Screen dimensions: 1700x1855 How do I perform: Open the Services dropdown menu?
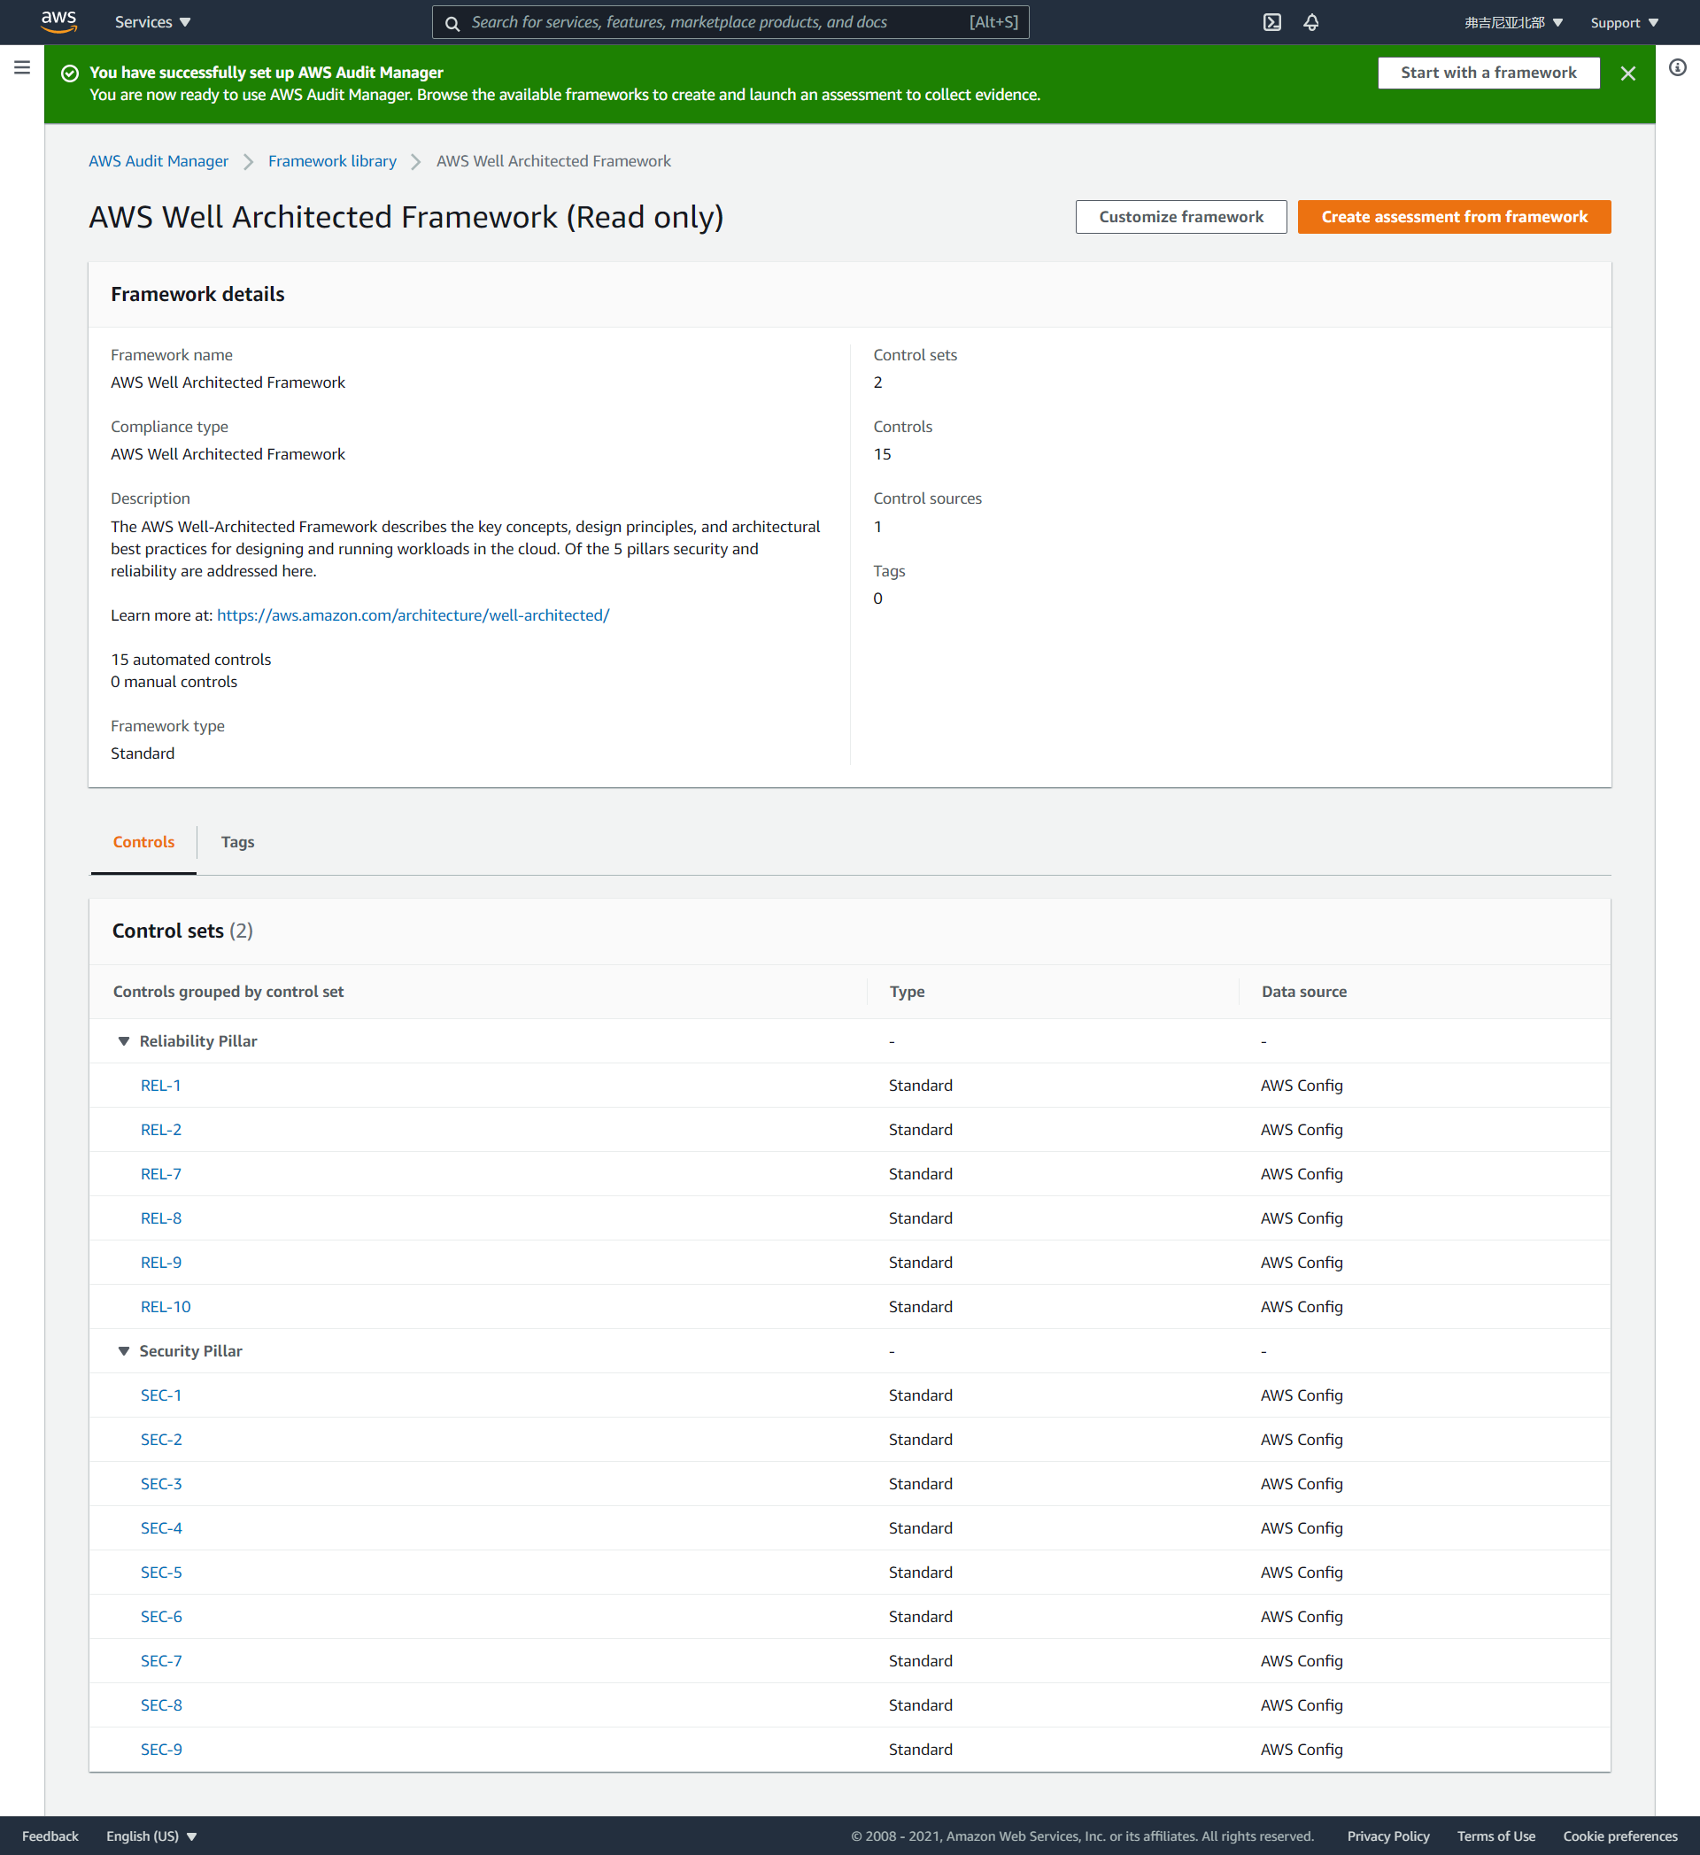[151, 22]
